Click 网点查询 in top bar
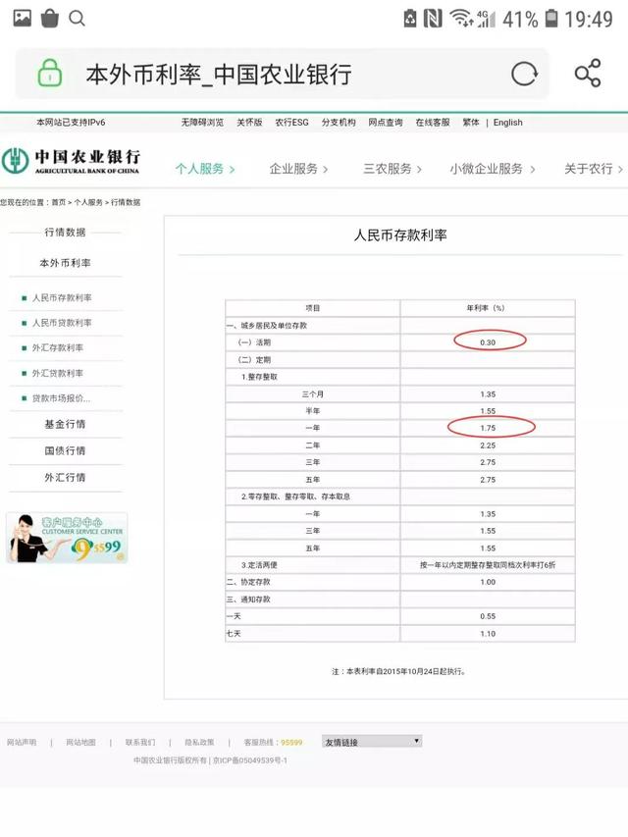628x837 pixels. [x=386, y=123]
